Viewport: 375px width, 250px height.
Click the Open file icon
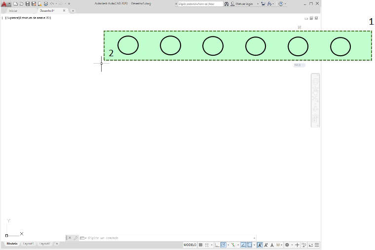[22, 4]
